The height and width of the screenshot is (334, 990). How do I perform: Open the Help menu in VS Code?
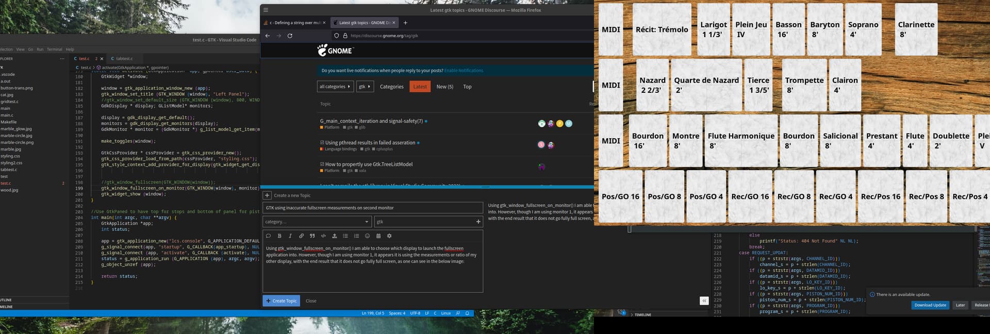click(x=70, y=49)
